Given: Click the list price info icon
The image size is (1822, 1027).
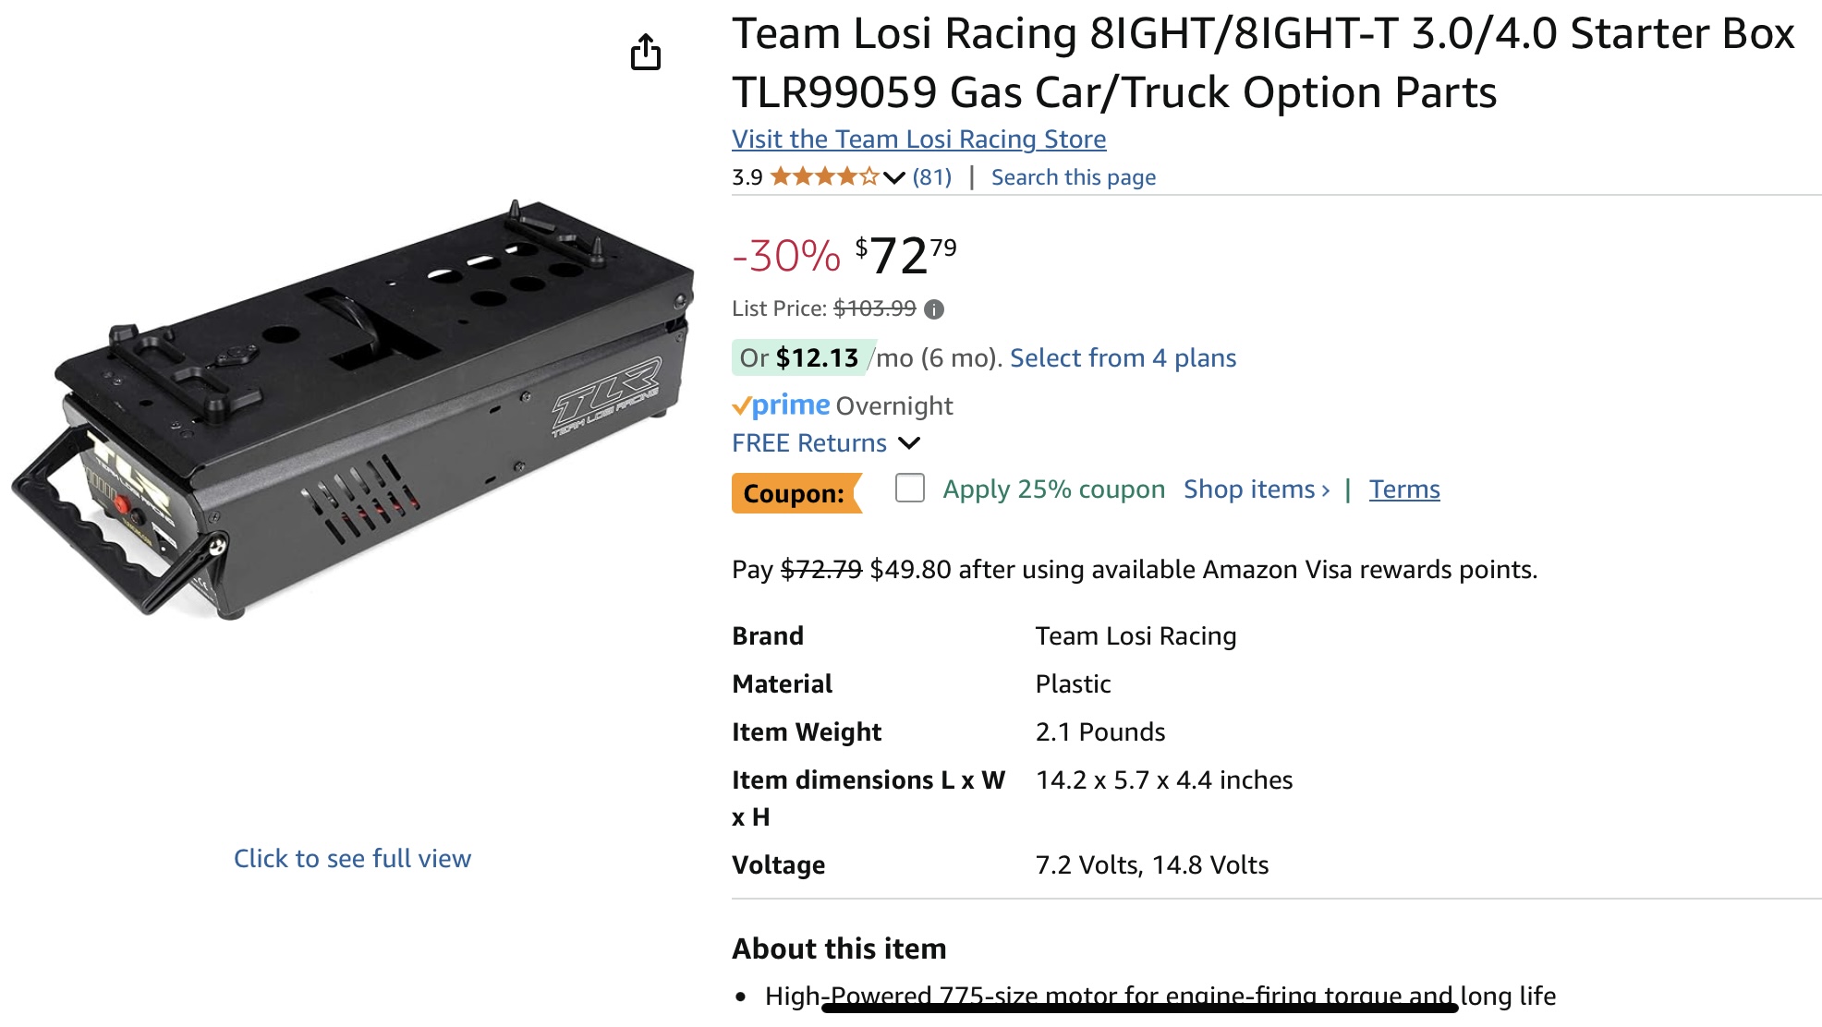Looking at the screenshot, I should tap(934, 309).
